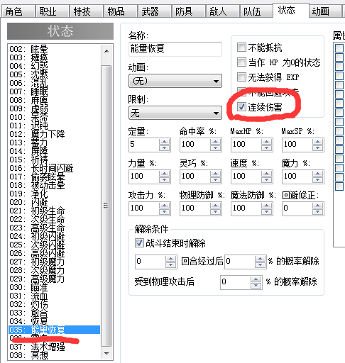This screenshot has height=363, width=345.
Task: Select state 035: 能量恢复
Action: [54, 330]
